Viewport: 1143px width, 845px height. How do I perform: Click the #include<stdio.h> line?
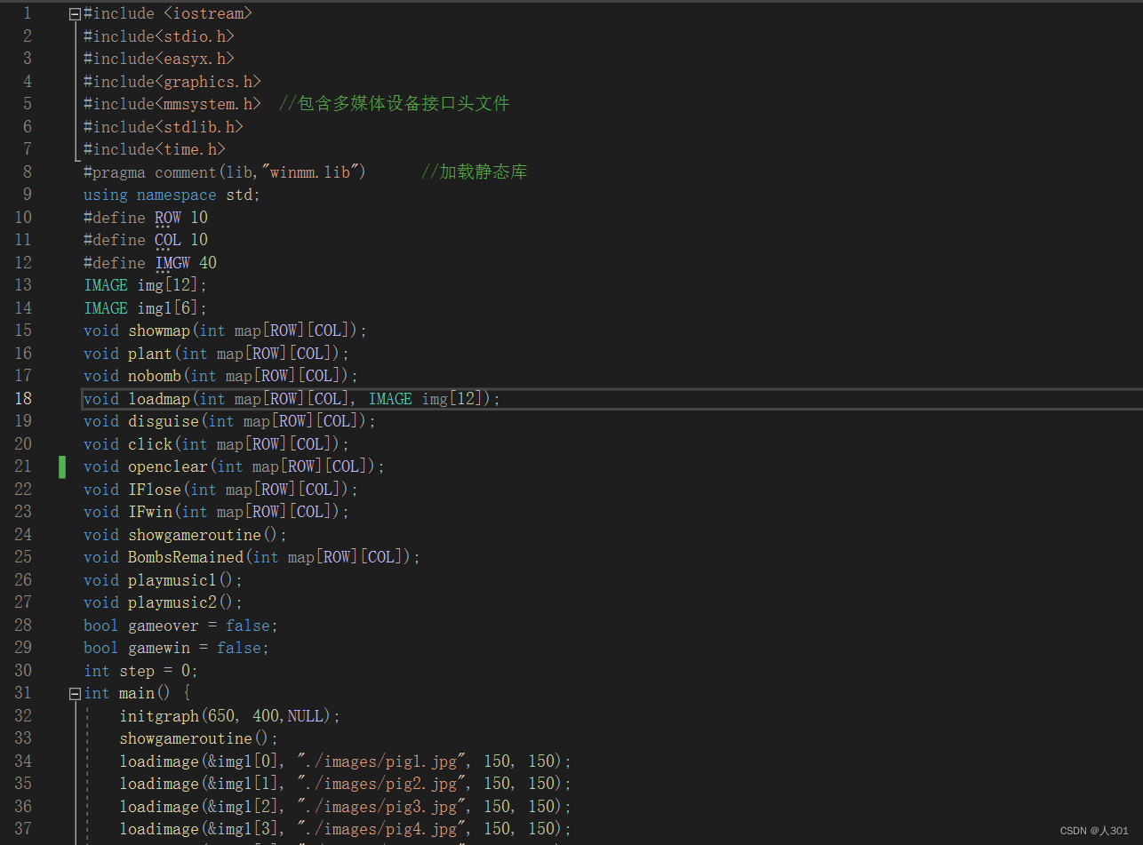click(x=159, y=36)
